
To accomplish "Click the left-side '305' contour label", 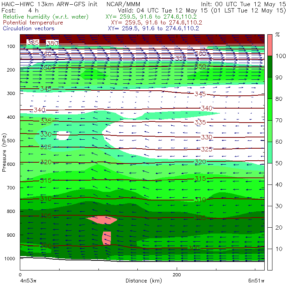I will click(x=46, y=216).
